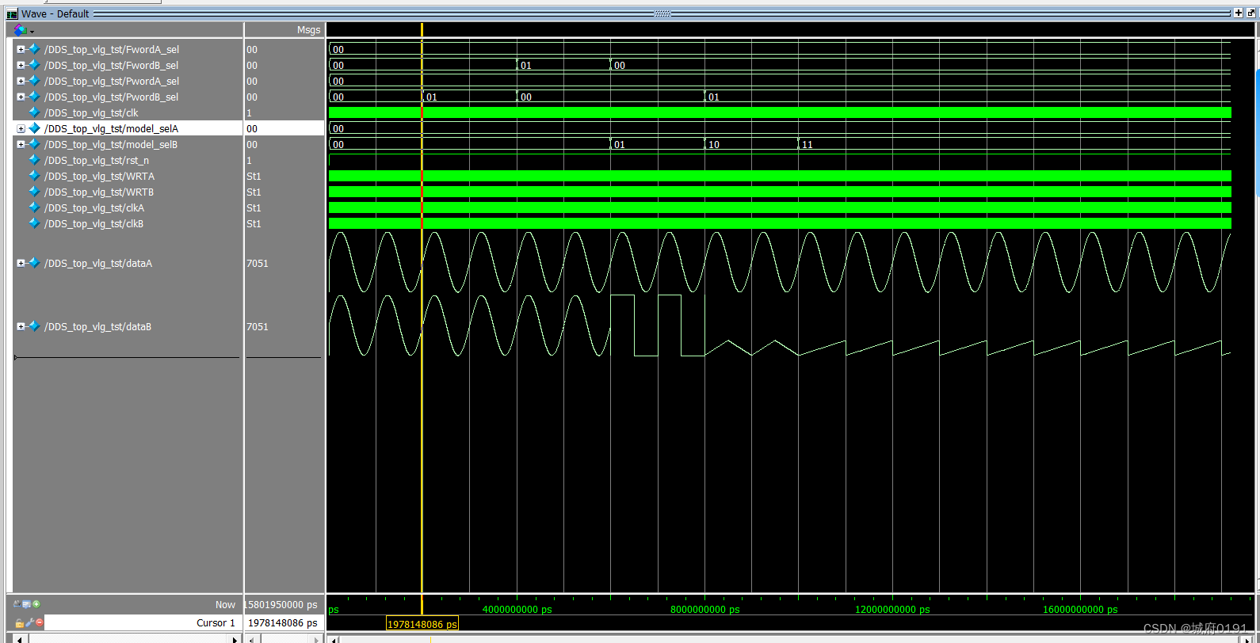
Task: Select the /DDS_top_vlg_tst/dataA signal name
Action: point(98,263)
